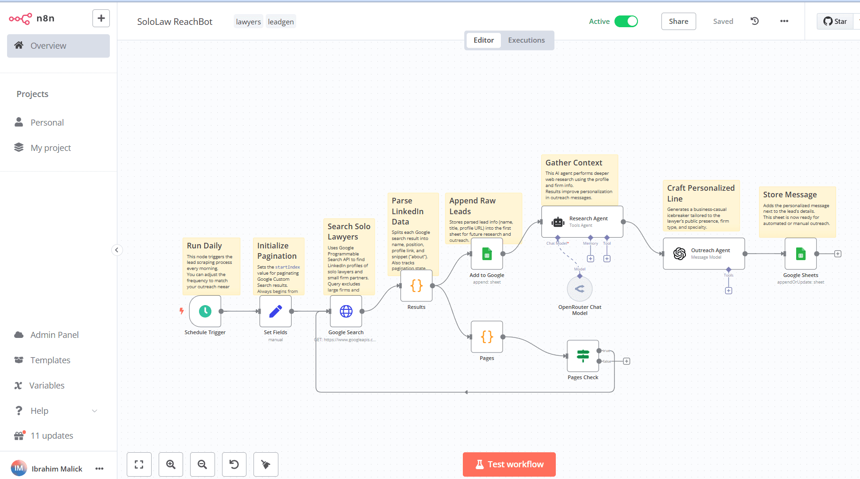Select the Initialize Pagination sticky note

click(278, 266)
